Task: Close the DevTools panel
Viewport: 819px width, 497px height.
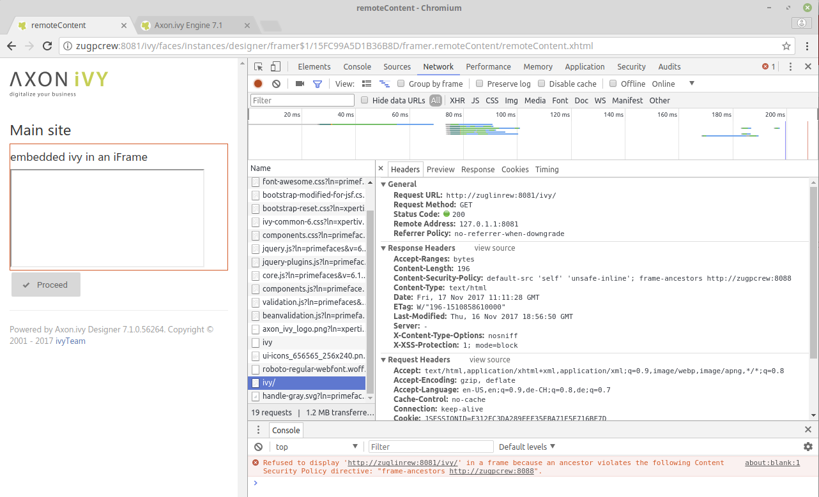Action: click(808, 66)
